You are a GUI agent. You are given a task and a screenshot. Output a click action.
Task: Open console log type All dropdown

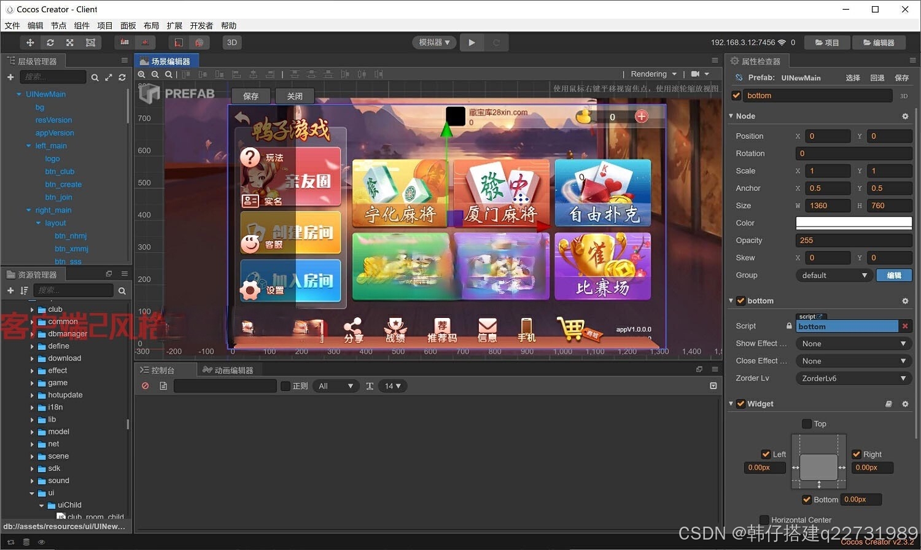coord(335,386)
